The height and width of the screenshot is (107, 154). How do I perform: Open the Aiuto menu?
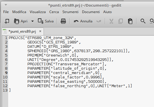107,12
